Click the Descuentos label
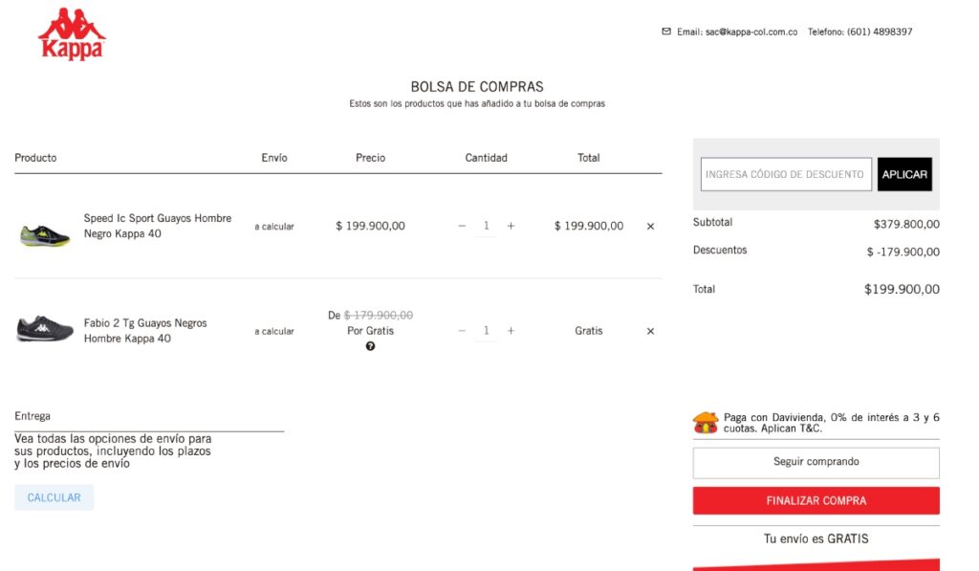The height and width of the screenshot is (571, 979). click(720, 250)
